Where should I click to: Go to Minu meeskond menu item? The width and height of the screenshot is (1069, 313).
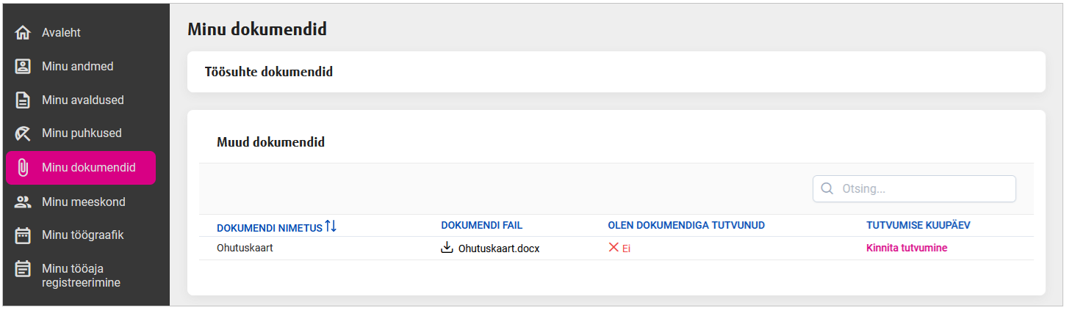pyautogui.click(x=83, y=202)
